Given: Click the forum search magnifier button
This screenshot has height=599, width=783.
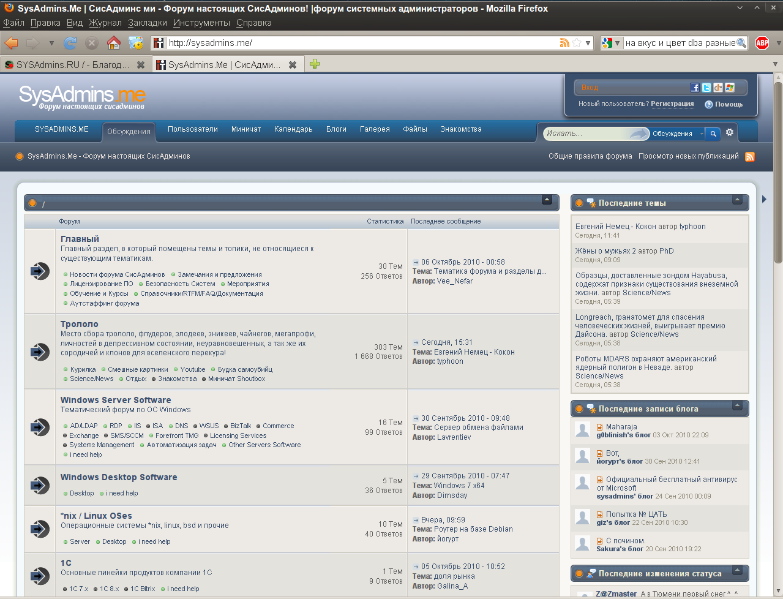Looking at the screenshot, I should (x=713, y=133).
